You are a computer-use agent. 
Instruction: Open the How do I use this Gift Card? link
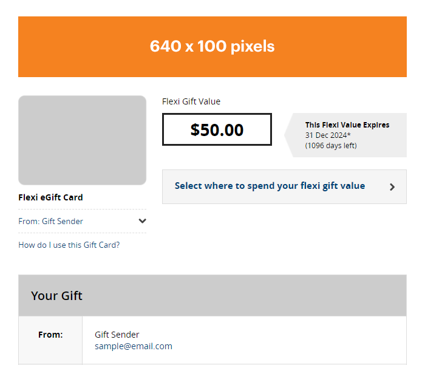(69, 245)
